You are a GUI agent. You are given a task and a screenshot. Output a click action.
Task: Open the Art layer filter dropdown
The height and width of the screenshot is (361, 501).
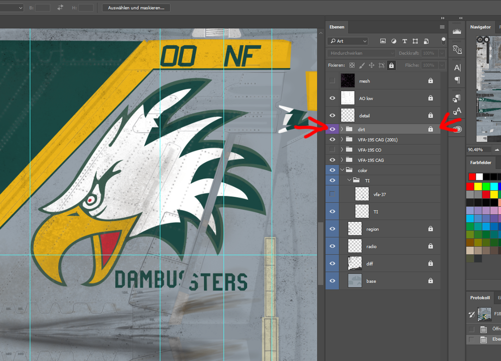[x=348, y=41]
